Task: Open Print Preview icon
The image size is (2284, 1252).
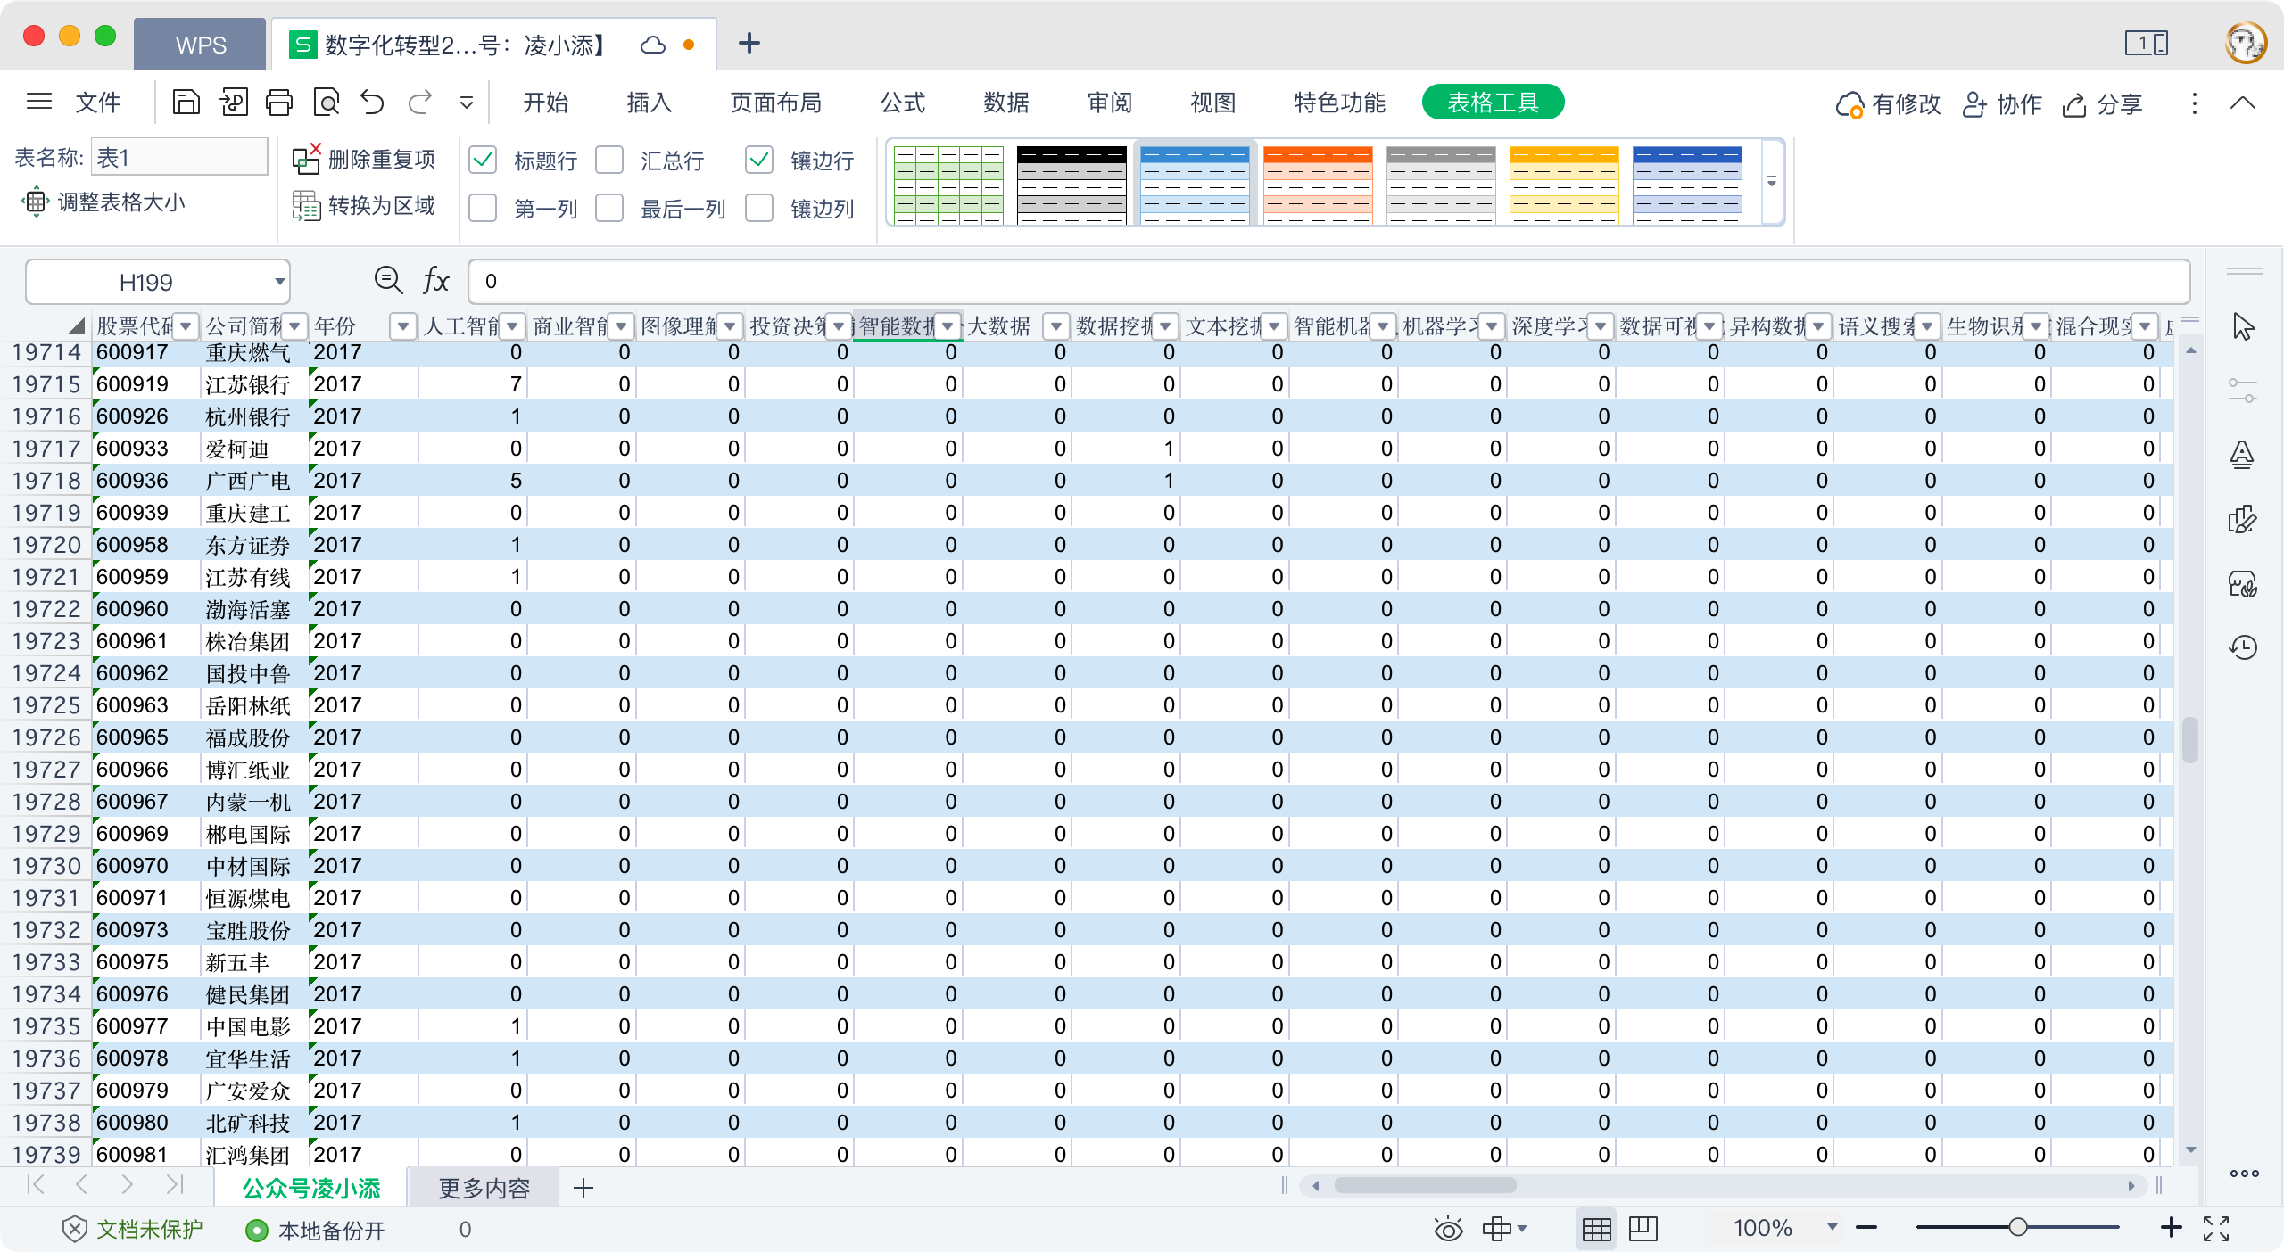Action: click(x=327, y=103)
